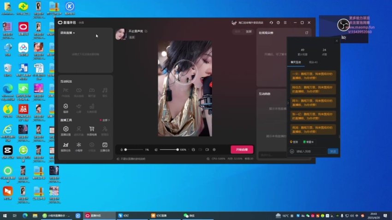Click the PK battle icon
The height and width of the screenshot is (220, 392).
[x=66, y=91]
